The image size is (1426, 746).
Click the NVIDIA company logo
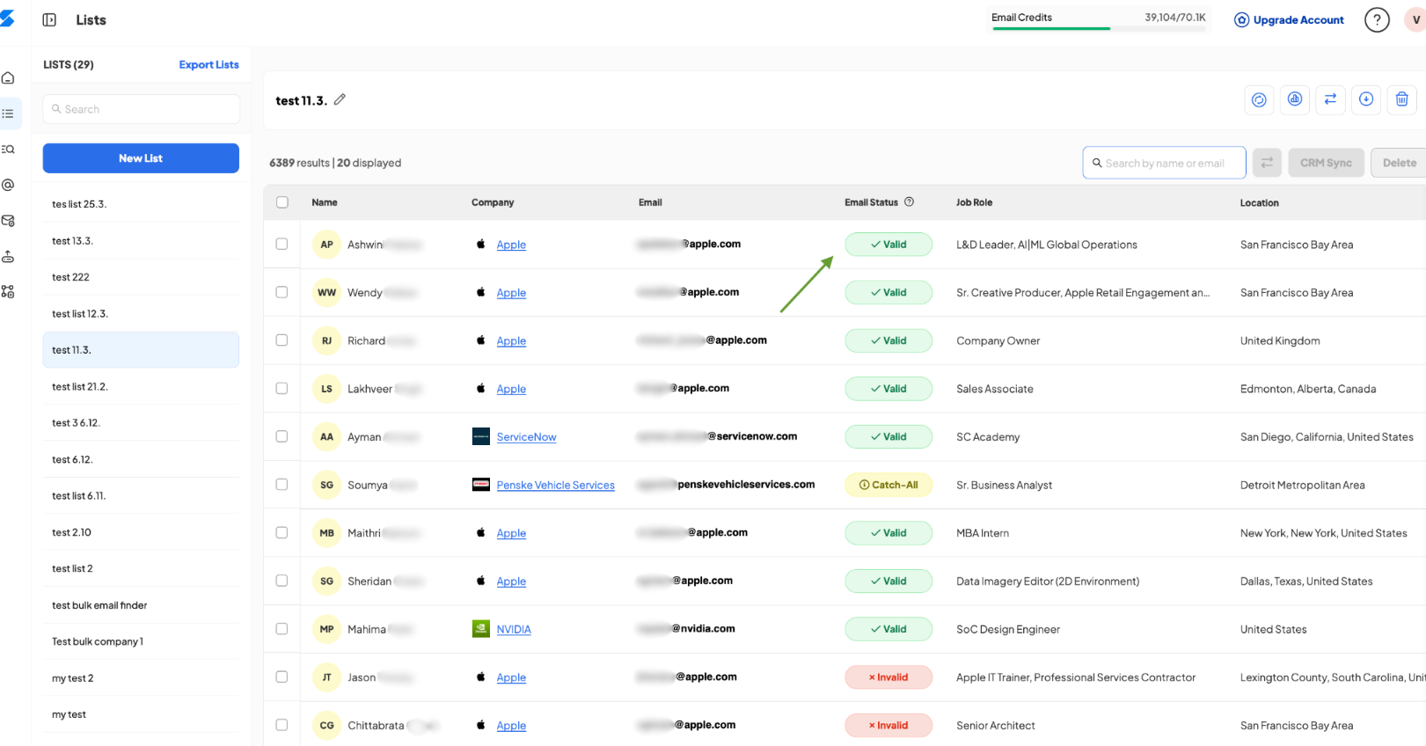pos(481,629)
